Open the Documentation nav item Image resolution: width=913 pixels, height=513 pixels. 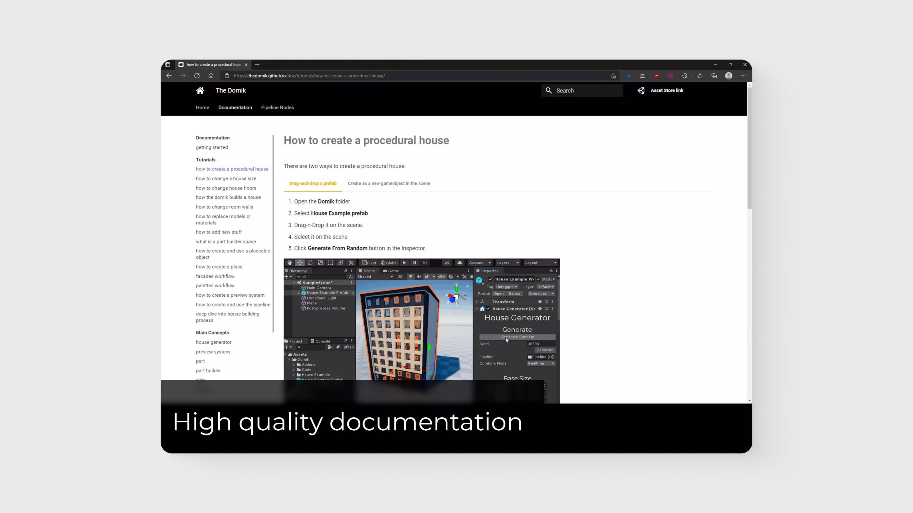tap(235, 108)
